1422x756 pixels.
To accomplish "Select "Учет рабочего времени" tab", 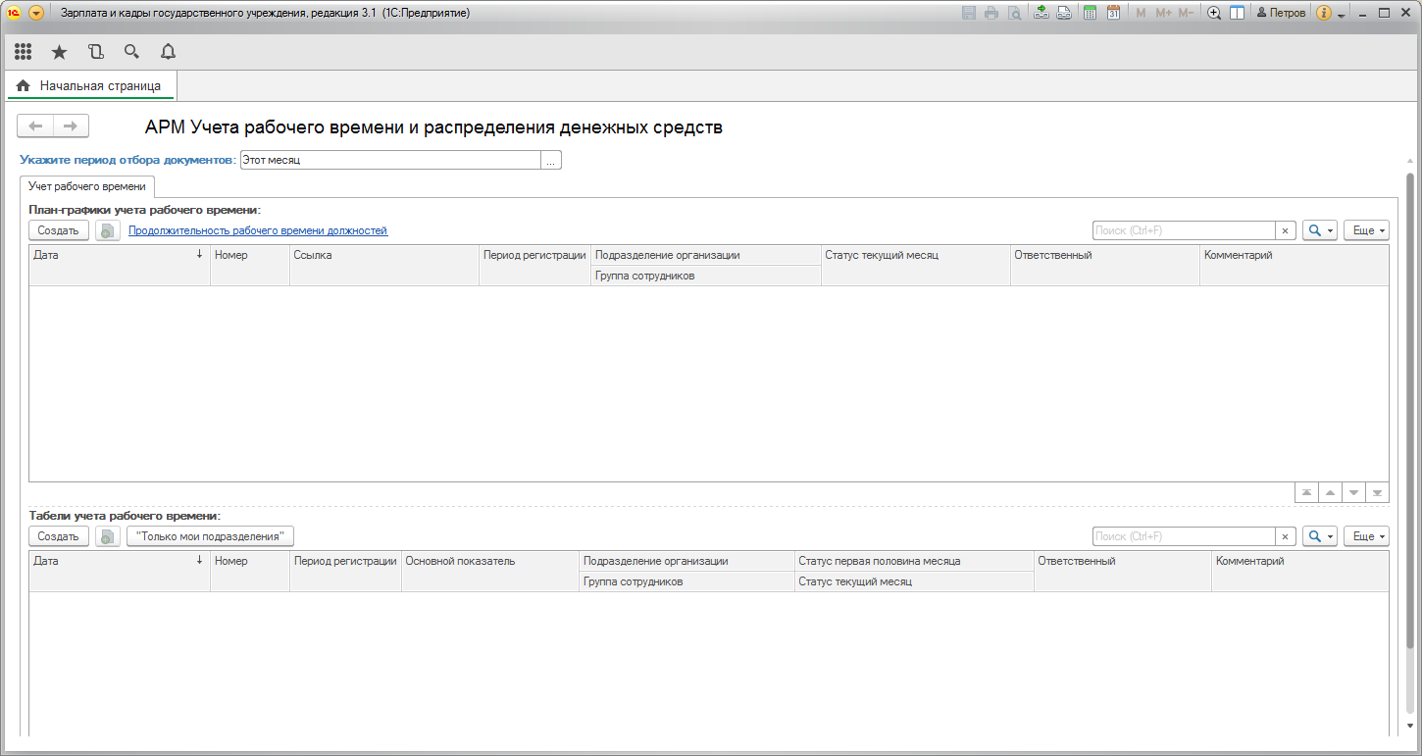I will (x=87, y=186).
